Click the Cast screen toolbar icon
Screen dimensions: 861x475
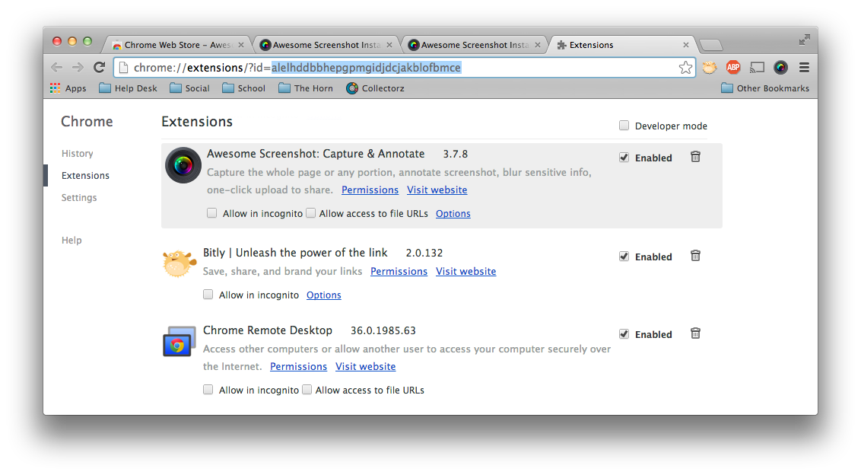coord(758,68)
